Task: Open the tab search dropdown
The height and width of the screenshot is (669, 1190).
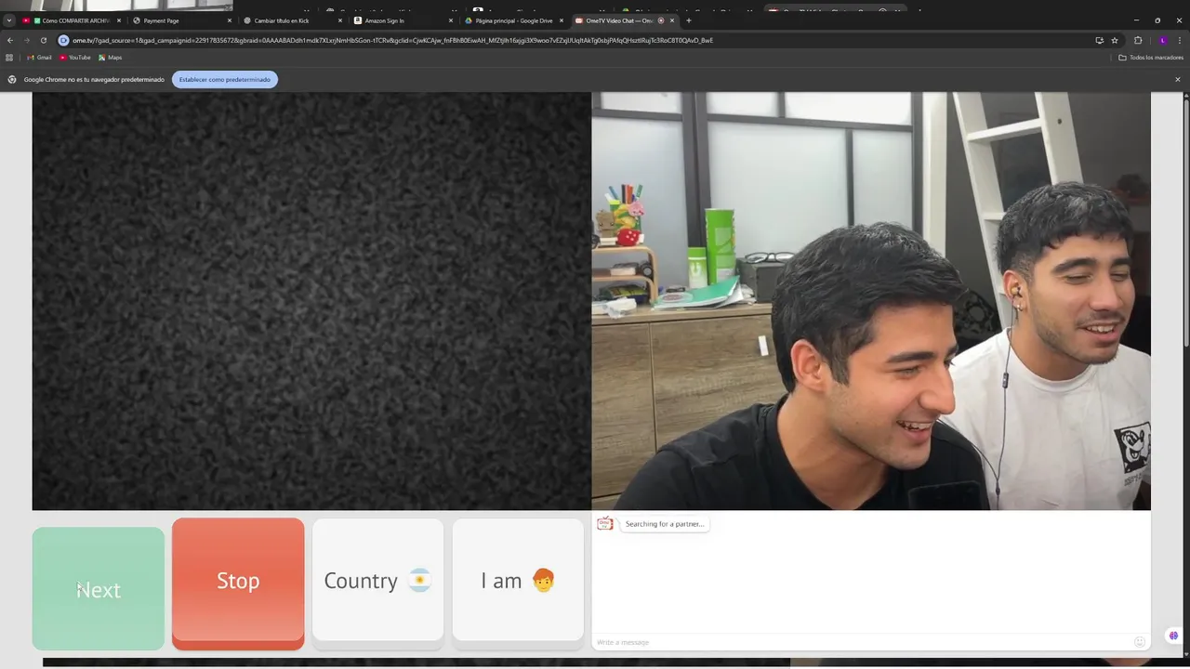Action: point(9,20)
